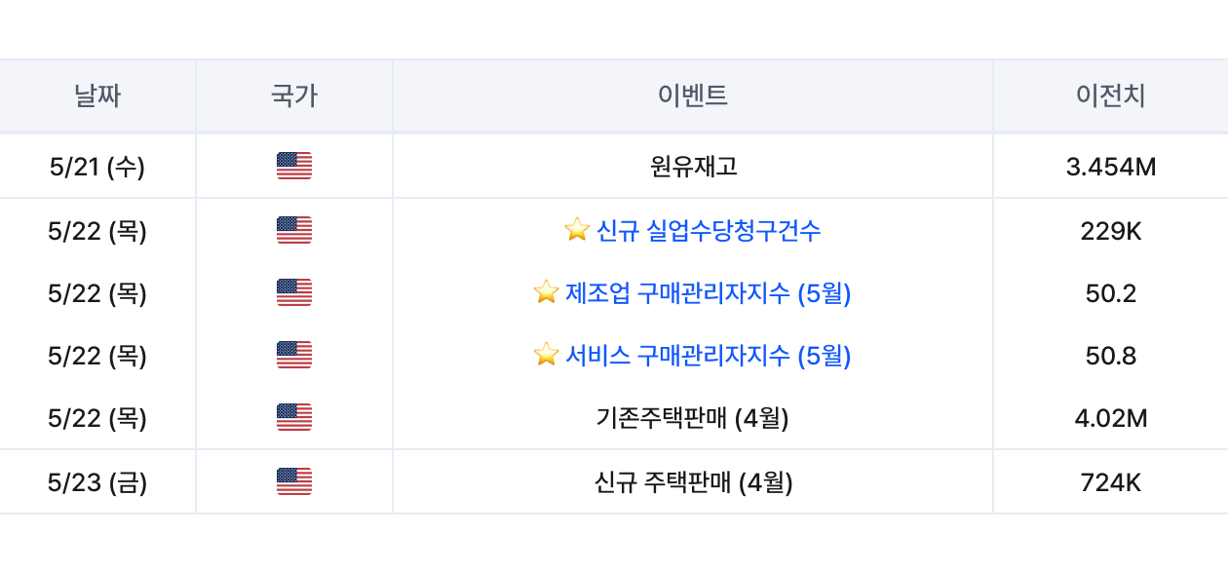Select the 이전치 column header
Image resolution: width=1228 pixels, height=573 pixels.
click(1111, 95)
